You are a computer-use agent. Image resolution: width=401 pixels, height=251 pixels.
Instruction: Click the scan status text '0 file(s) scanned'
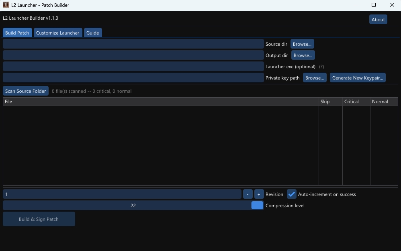coord(69,91)
